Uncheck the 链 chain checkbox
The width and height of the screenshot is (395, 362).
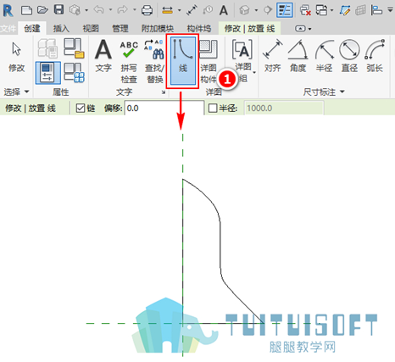pos(81,108)
